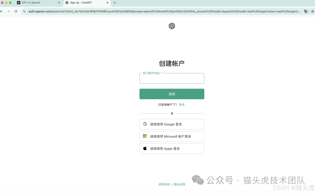The image size is (315, 193).
Task: Click the green window maximize button
Action: click(10, 3)
